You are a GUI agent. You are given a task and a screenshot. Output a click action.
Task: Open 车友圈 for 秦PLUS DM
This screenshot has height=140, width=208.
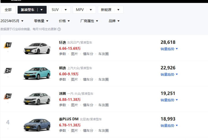tap(104, 130)
